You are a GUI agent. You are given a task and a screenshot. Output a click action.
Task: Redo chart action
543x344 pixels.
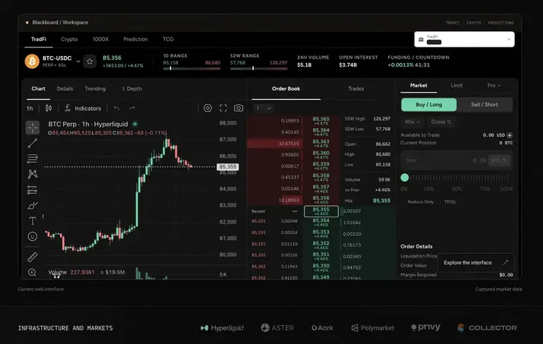pos(132,108)
